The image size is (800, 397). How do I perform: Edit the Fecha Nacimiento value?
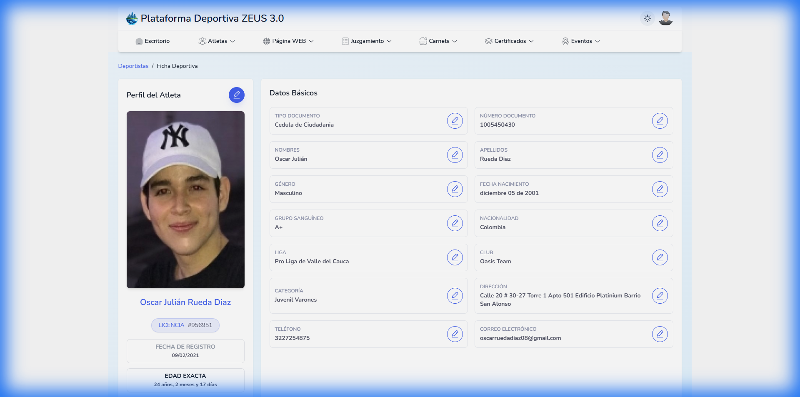(x=660, y=189)
